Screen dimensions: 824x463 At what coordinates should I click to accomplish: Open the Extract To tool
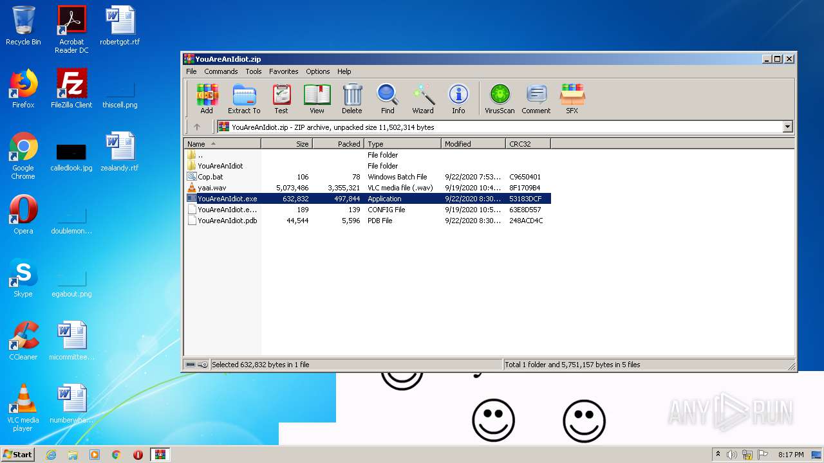tap(244, 99)
